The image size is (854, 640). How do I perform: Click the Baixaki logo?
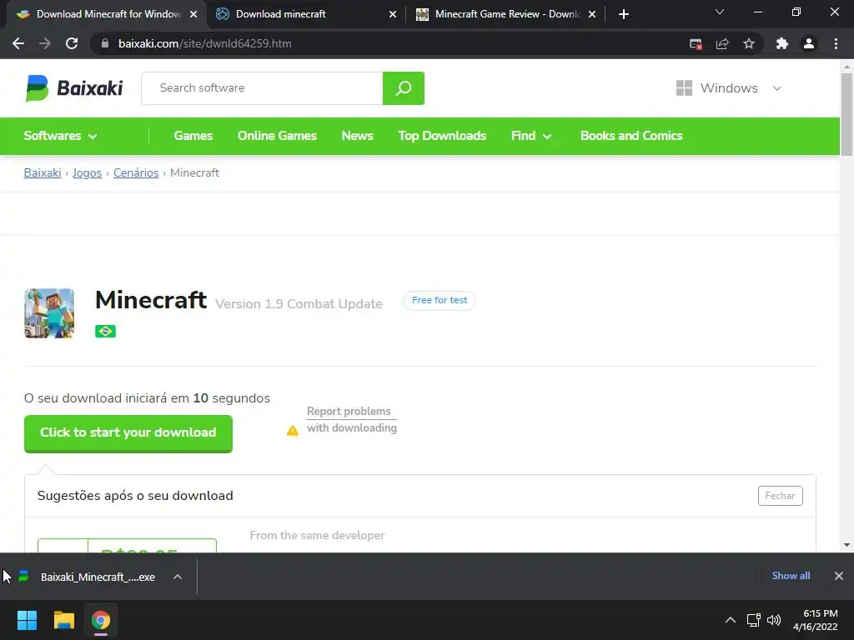tap(74, 88)
